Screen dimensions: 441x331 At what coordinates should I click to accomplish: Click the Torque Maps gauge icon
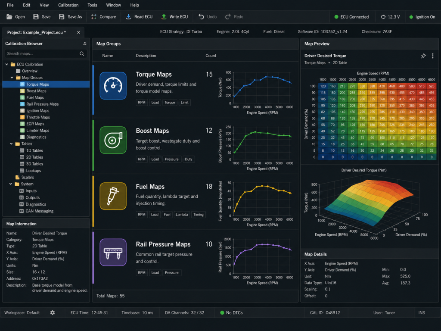(x=113, y=86)
